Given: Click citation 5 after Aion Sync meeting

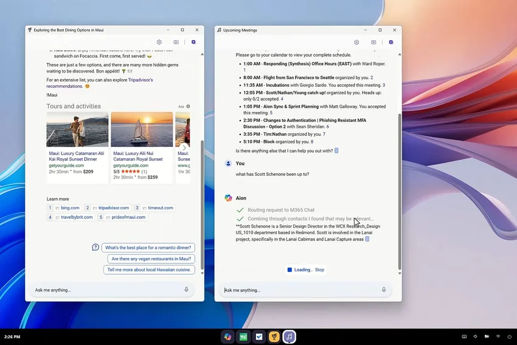Looking at the screenshot, I should point(271,113).
